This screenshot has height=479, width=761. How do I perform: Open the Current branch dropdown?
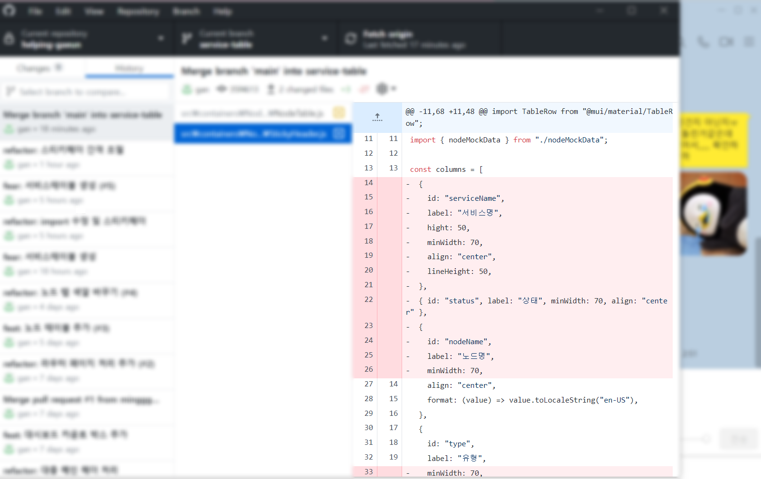click(x=255, y=39)
